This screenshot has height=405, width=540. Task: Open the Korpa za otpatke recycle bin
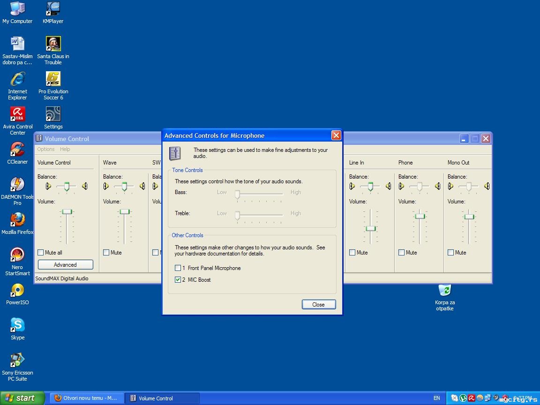(444, 291)
